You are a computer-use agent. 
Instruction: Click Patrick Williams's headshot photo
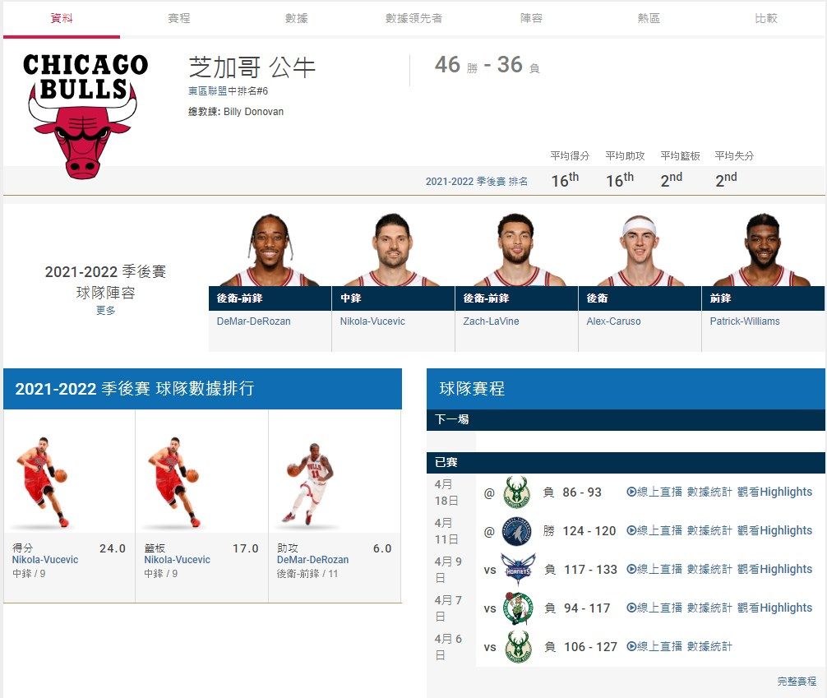pos(763,250)
